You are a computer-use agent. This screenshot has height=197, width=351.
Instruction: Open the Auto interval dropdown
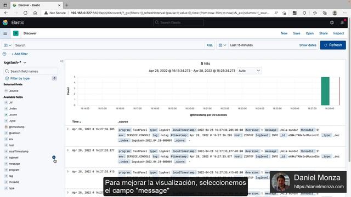coord(249,71)
